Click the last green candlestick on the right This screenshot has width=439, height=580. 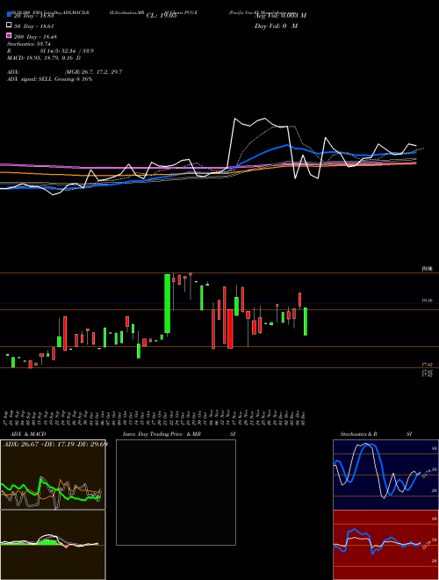click(x=306, y=322)
